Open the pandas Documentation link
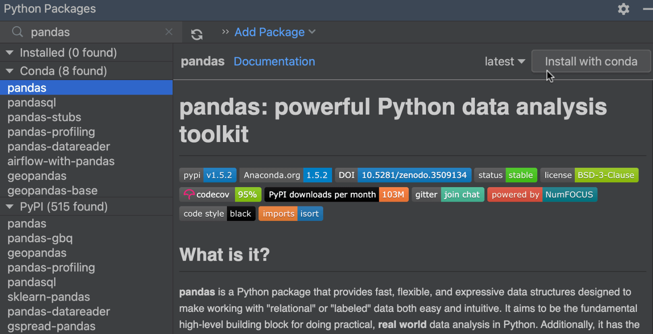The height and width of the screenshot is (334, 653). [x=274, y=62]
